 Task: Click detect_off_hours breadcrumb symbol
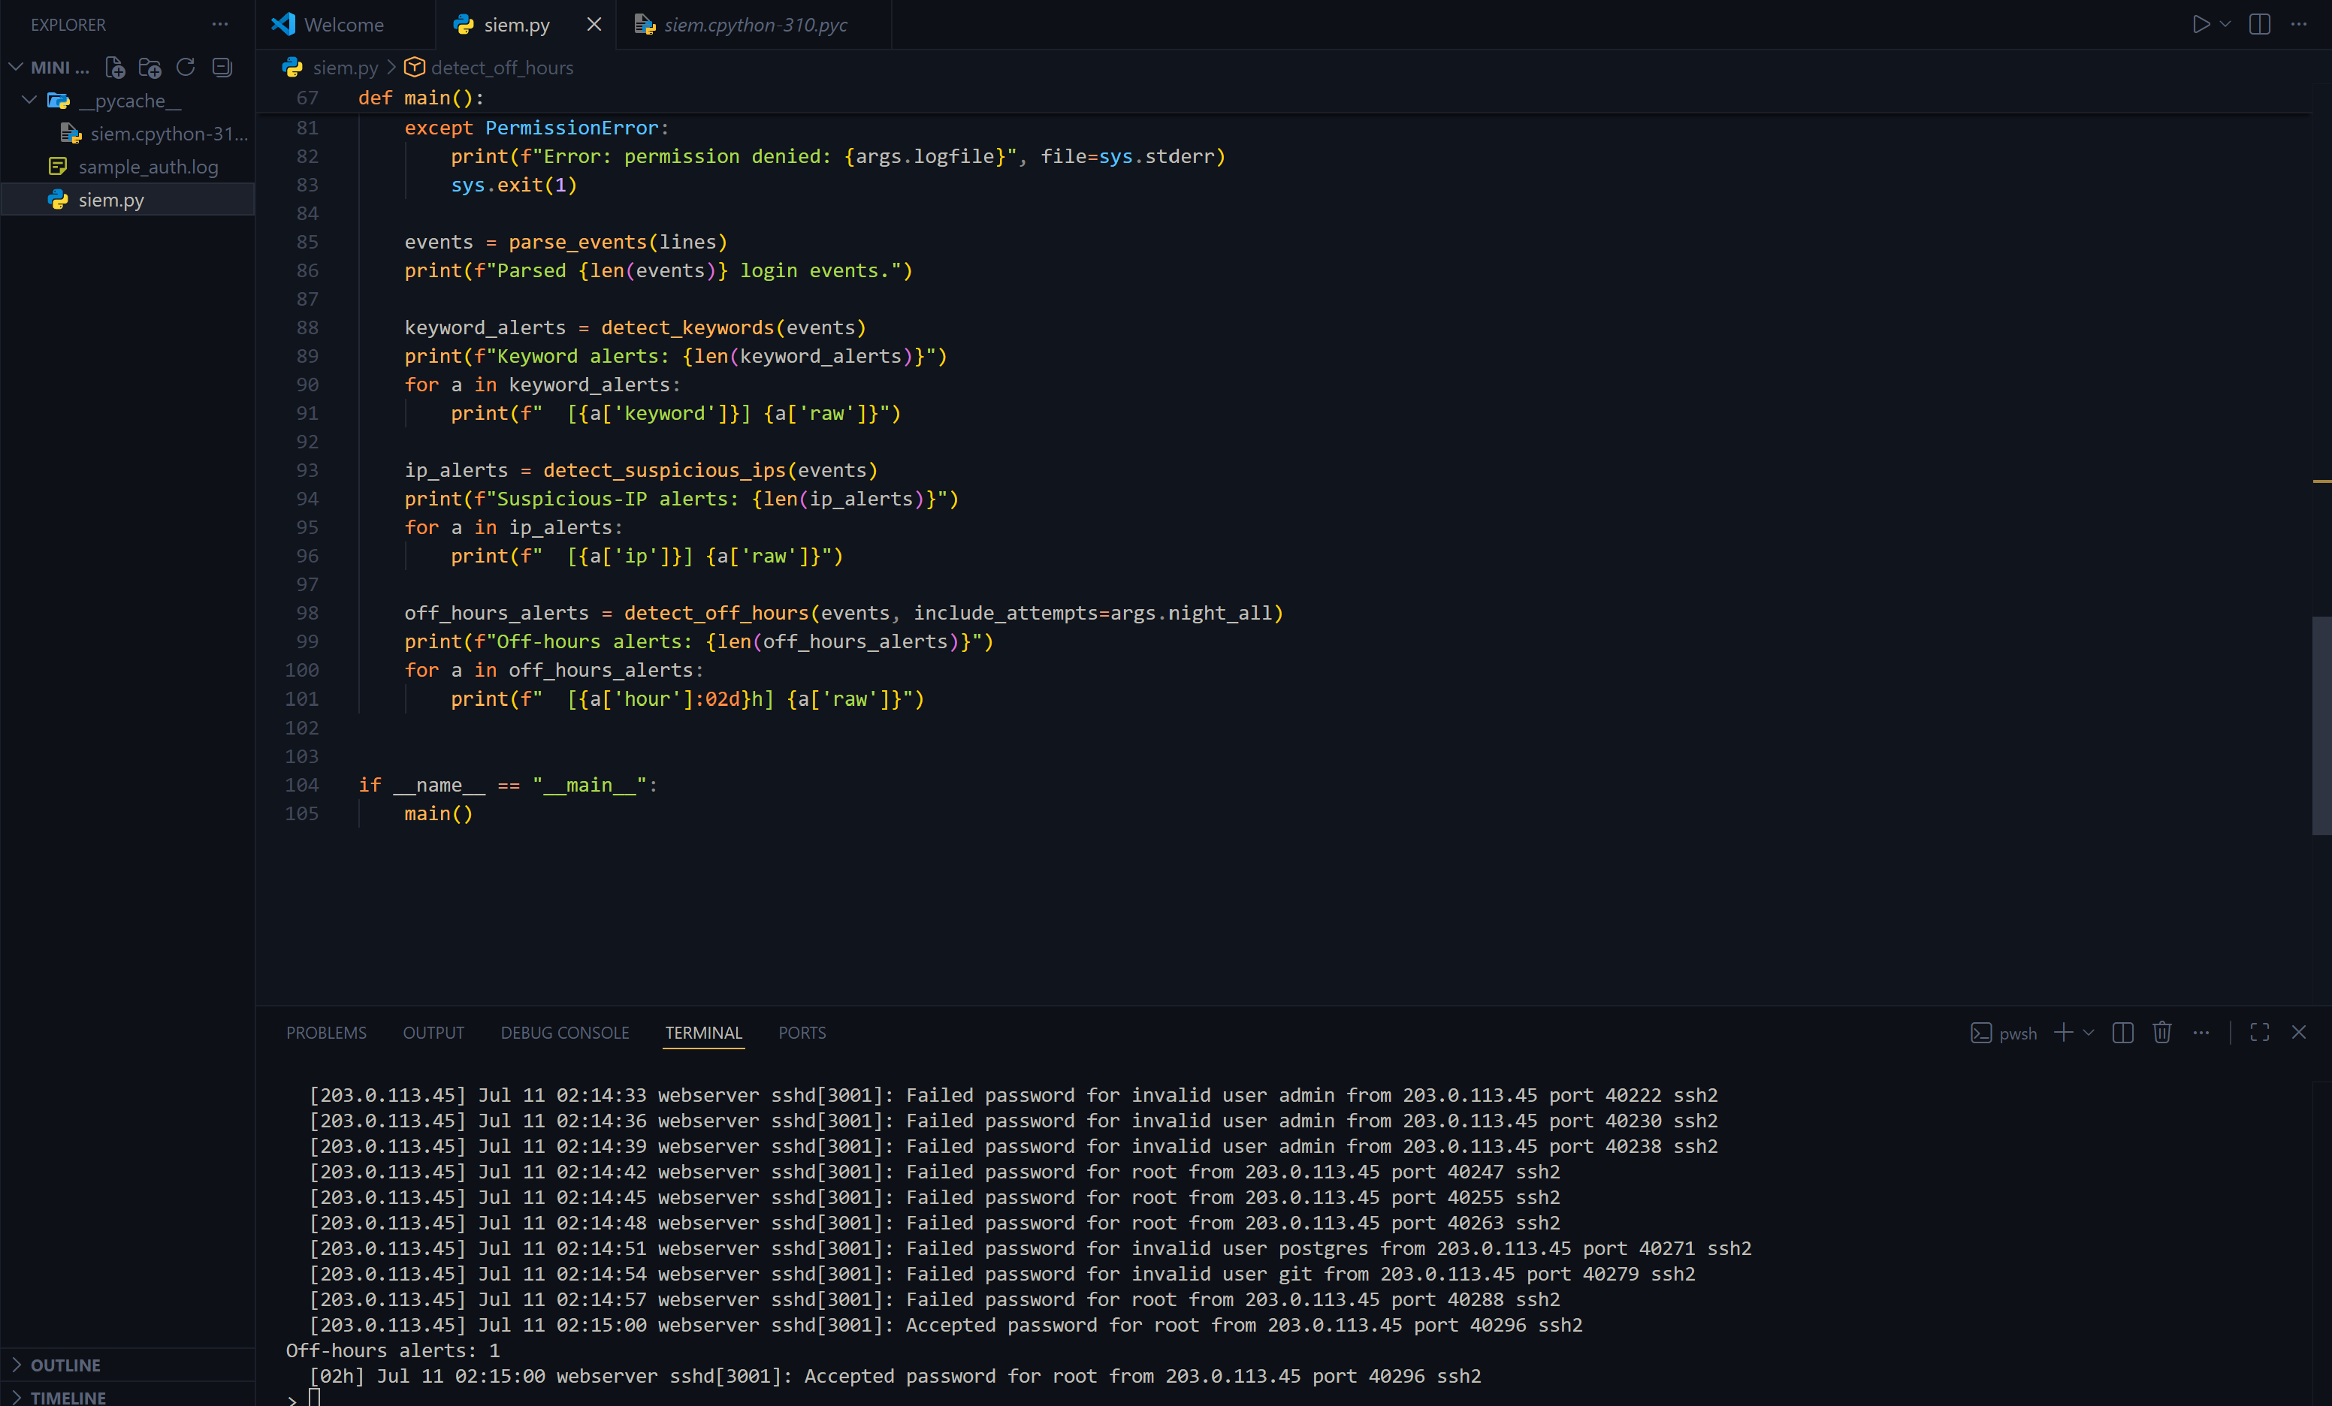502,67
